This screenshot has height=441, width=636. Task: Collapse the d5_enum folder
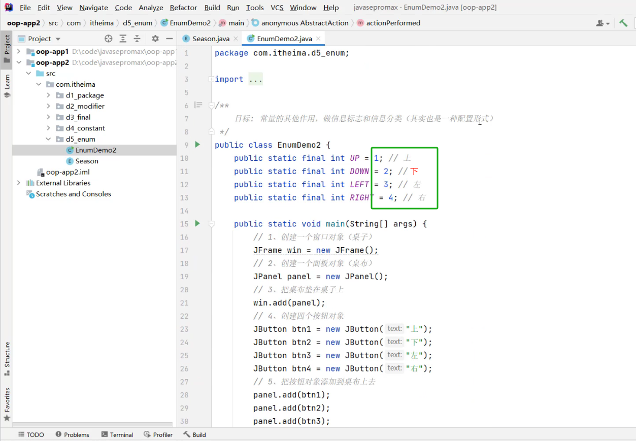pyautogui.click(x=48, y=139)
